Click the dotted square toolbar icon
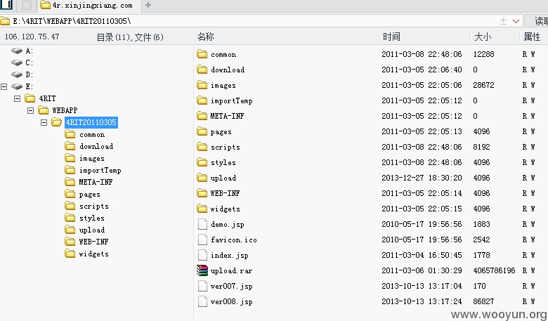548x321 pixels. click(x=27, y=5)
